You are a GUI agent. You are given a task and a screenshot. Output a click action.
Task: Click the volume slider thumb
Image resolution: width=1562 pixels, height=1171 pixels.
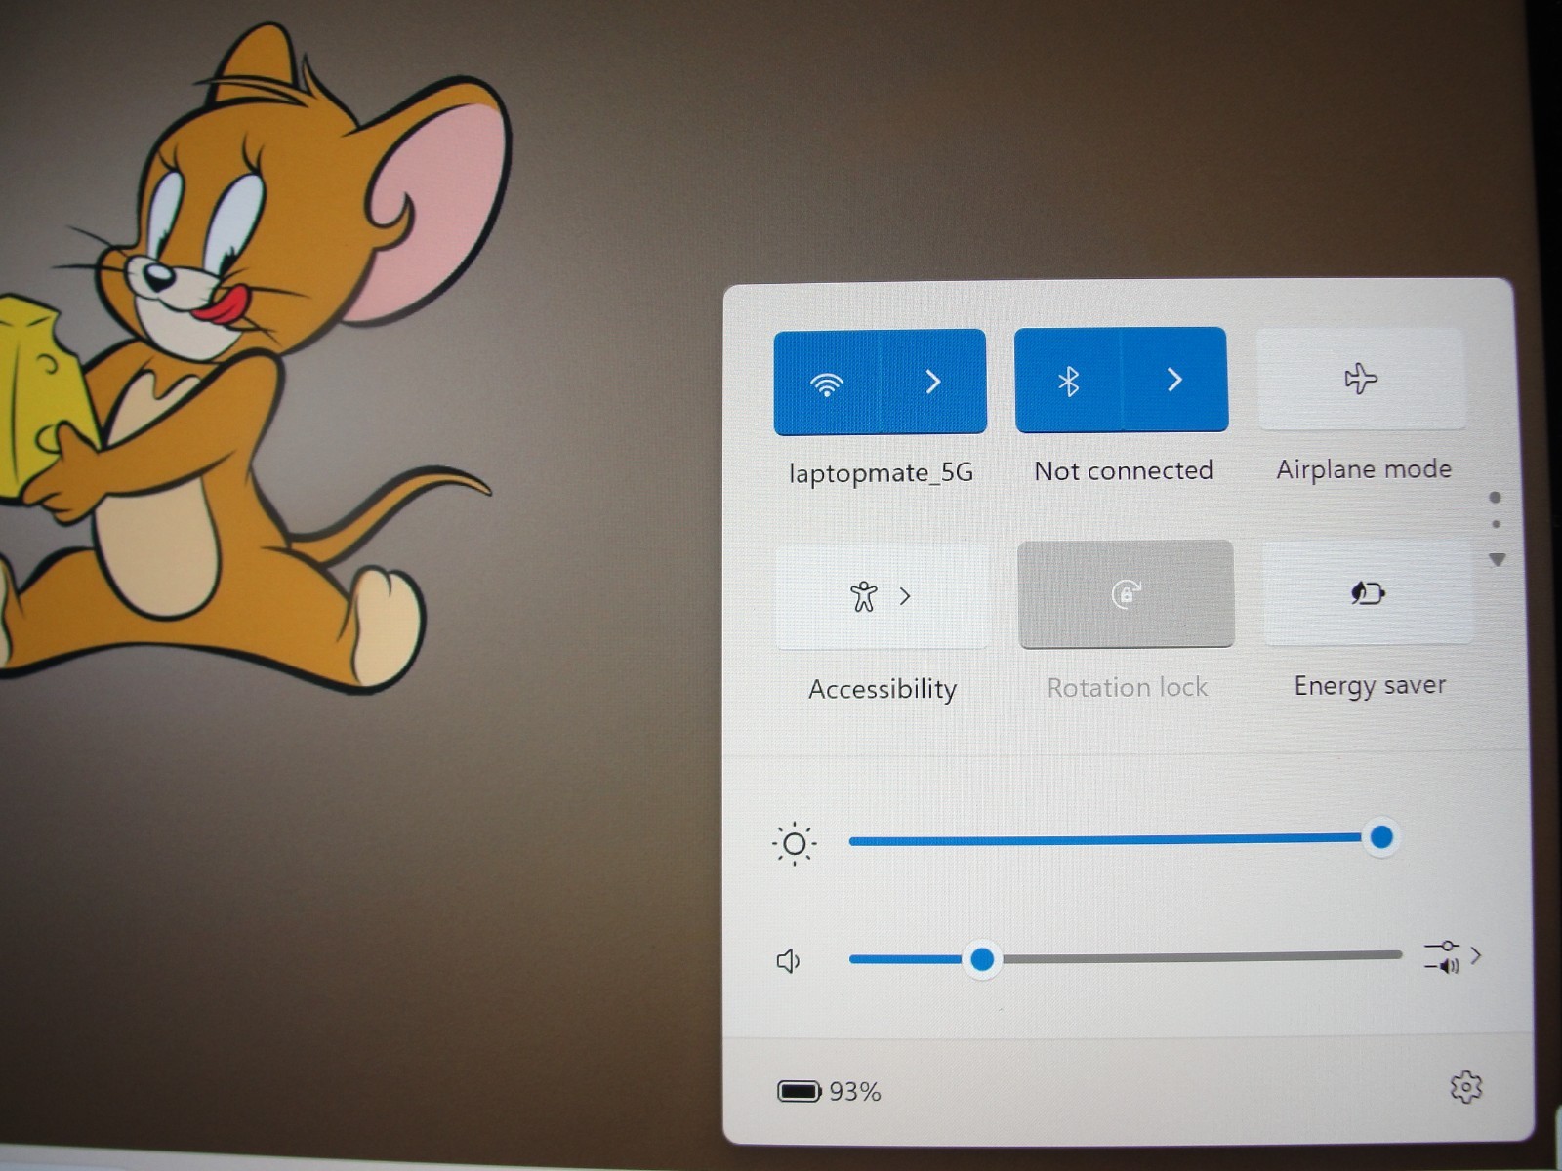tap(982, 960)
